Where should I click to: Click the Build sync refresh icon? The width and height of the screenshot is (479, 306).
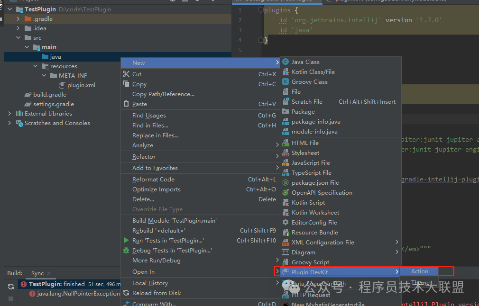[x=11, y=287]
